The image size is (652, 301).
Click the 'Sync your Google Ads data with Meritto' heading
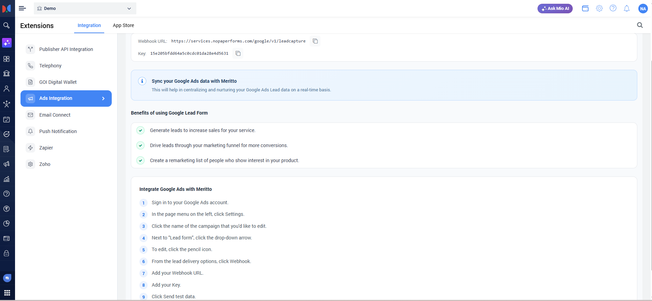[x=194, y=81]
